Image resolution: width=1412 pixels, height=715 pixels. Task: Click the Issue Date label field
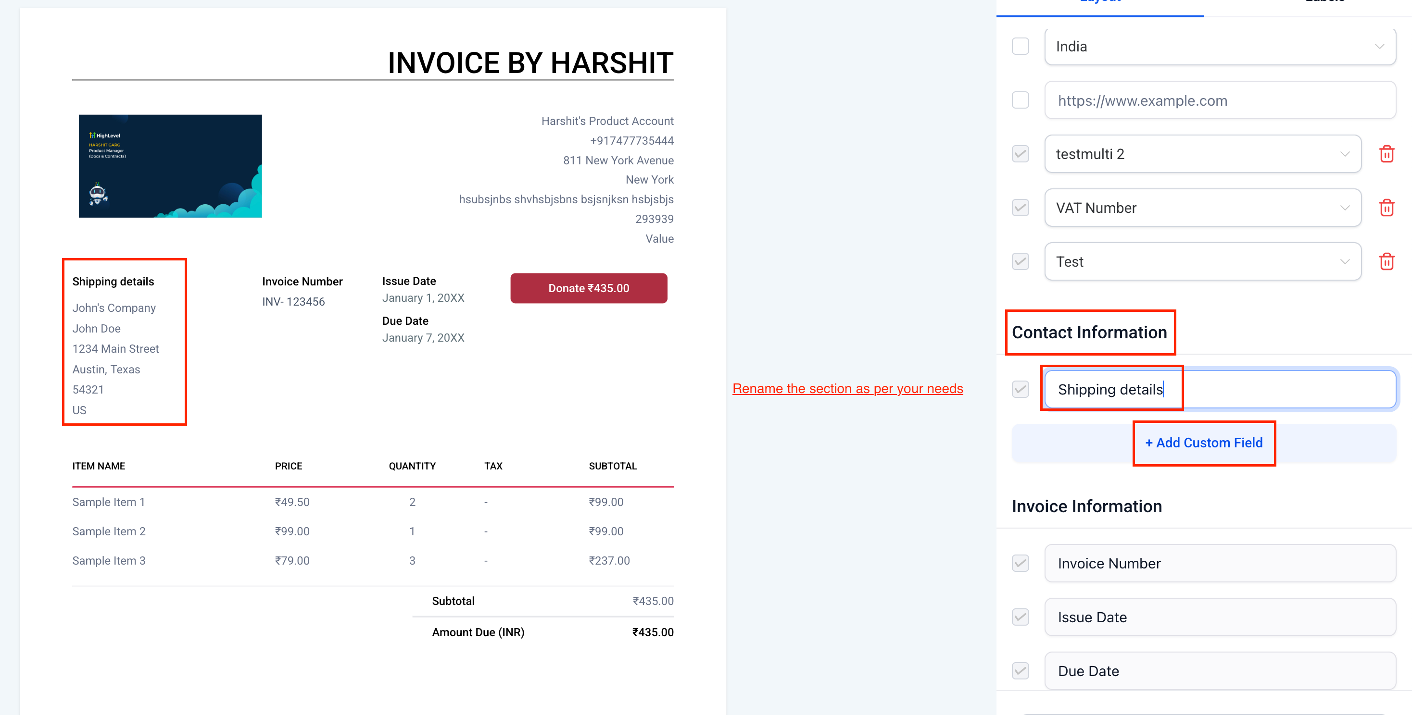tap(1220, 617)
